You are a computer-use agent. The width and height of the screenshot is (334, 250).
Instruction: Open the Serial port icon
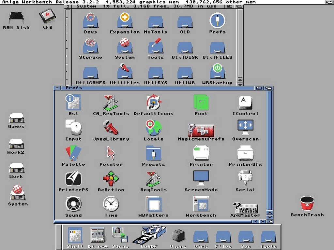pos(245,178)
